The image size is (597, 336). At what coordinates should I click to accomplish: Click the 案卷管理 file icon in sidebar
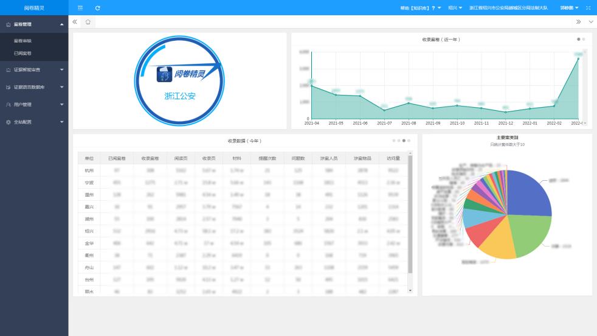(9, 24)
